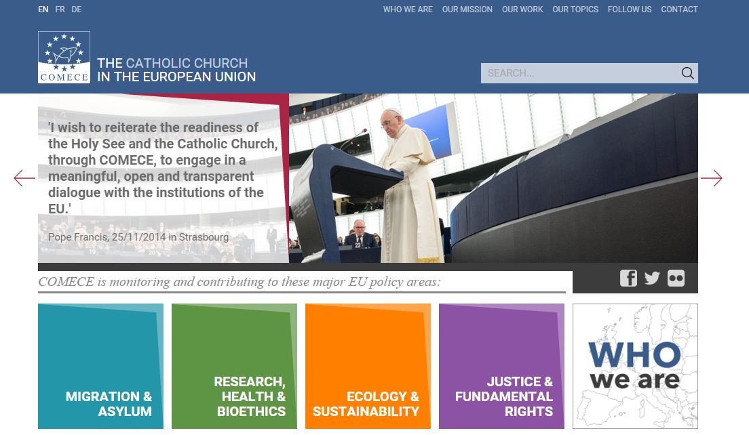Open the Flickr icon link
Viewport: 749px width, 435px height.
pos(676,278)
